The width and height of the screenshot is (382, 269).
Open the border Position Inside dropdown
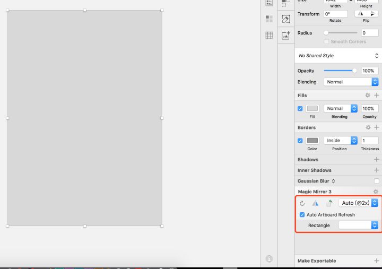click(x=341, y=141)
